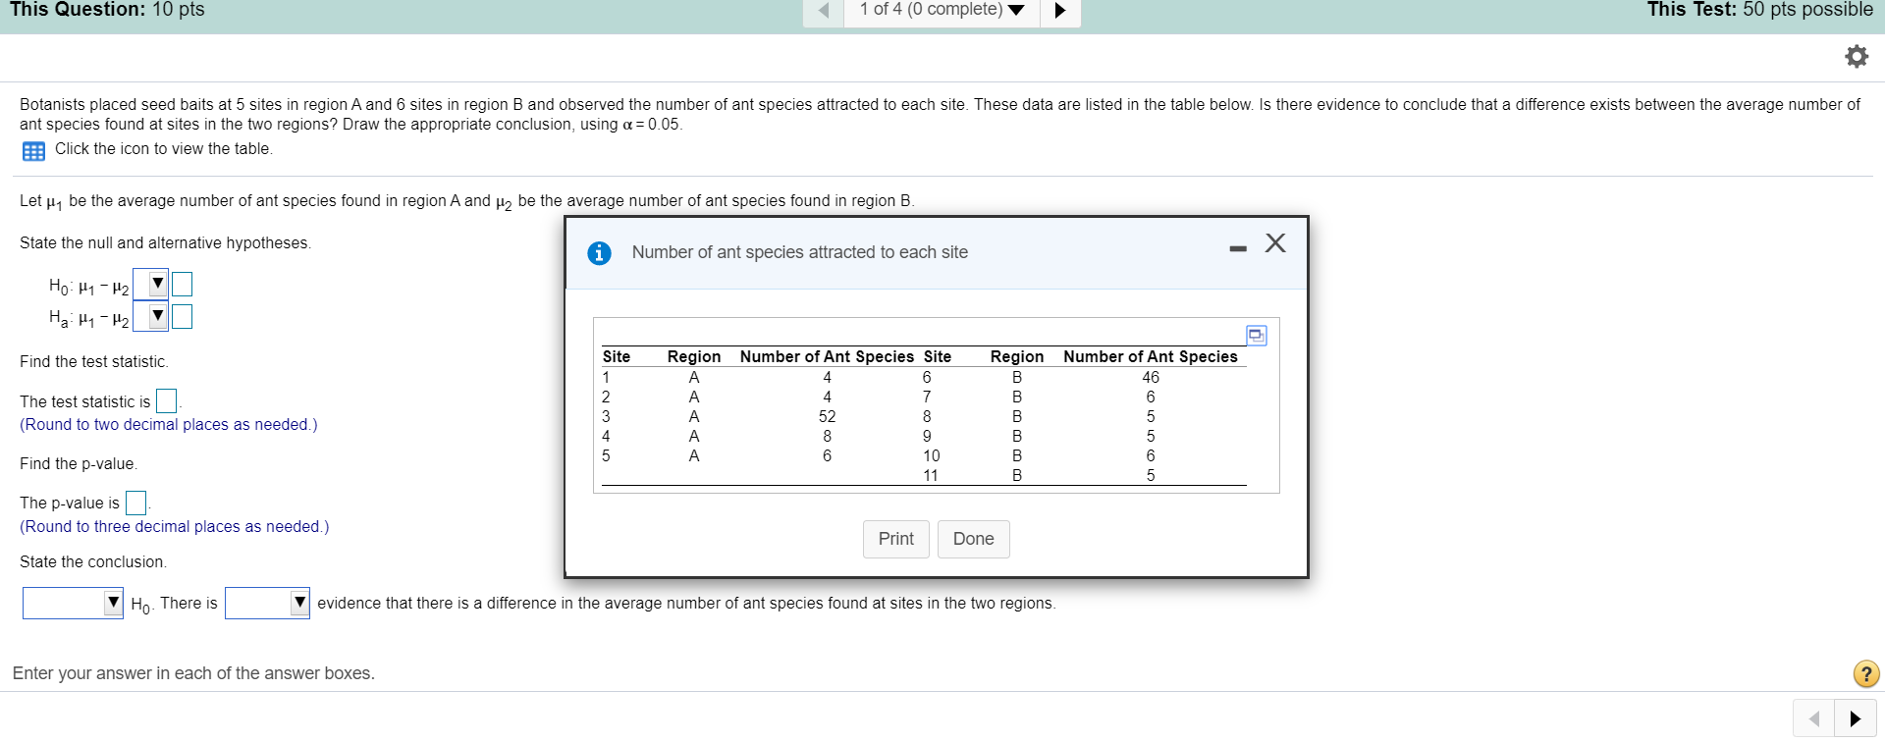Minimize the ant species data dialog
Image resolution: width=1885 pixels, height=743 pixels.
(x=1238, y=248)
